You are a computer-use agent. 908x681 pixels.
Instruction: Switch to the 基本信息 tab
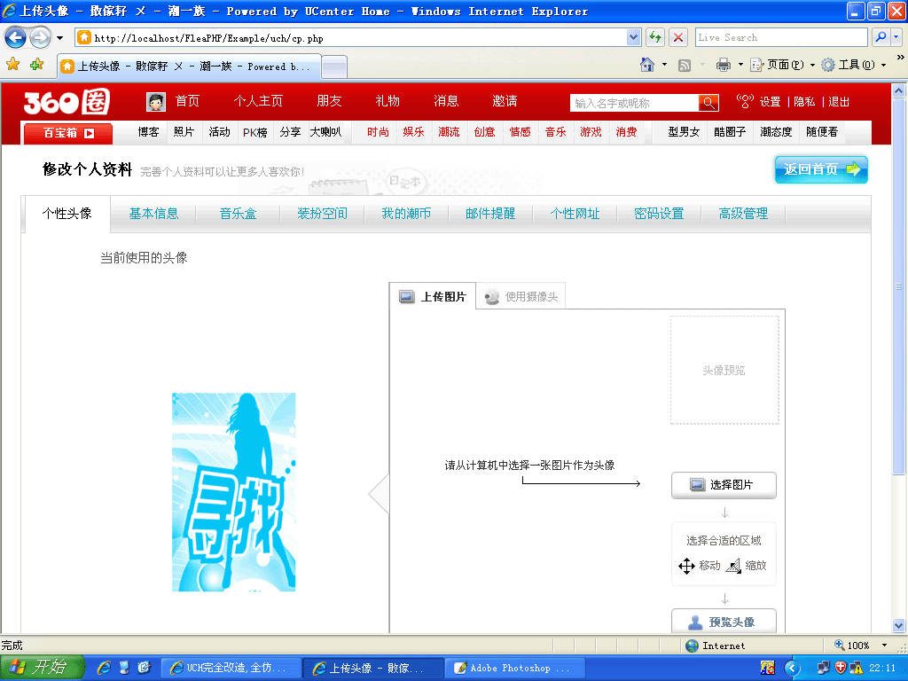tap(153, 214)
